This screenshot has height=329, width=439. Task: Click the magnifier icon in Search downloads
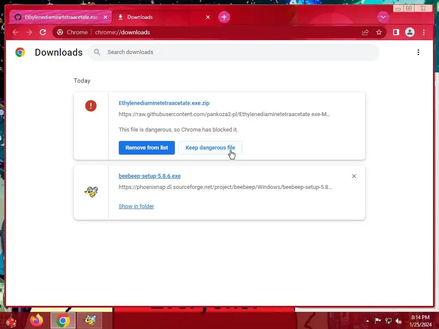[97, 52]
